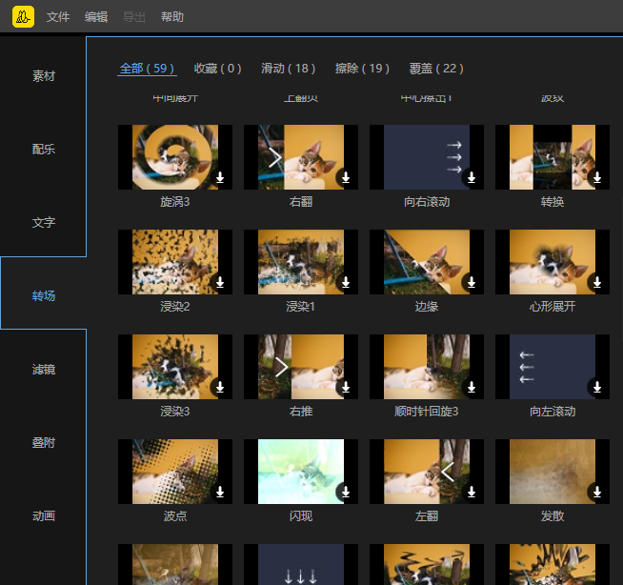Screen dimensions: 623x585
Task: Click download icon on 闪现
Action: 345,493
